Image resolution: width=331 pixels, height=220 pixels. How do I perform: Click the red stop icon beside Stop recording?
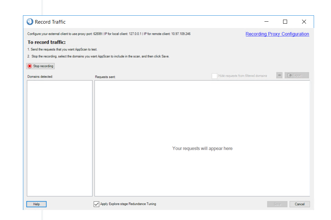pyautogui.click(x=30, y=66)
